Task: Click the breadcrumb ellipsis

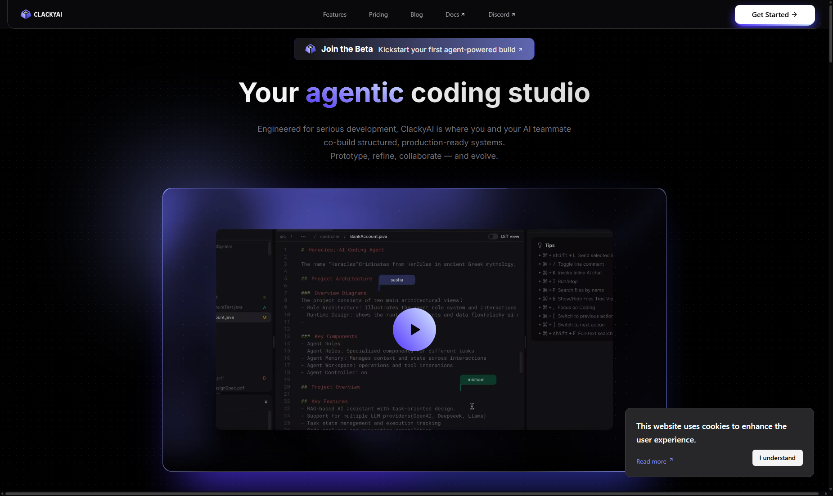Action: coord(303,237)
